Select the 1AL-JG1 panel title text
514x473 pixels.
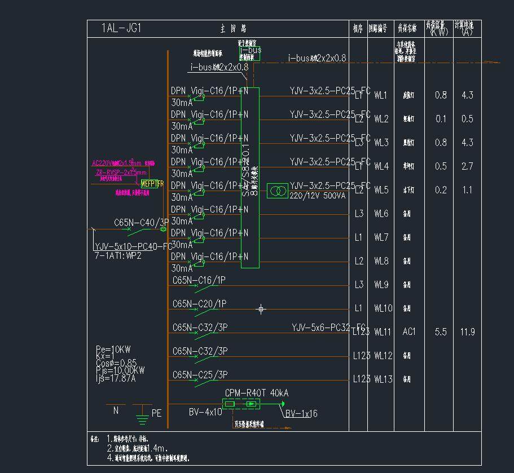(121, 28)
